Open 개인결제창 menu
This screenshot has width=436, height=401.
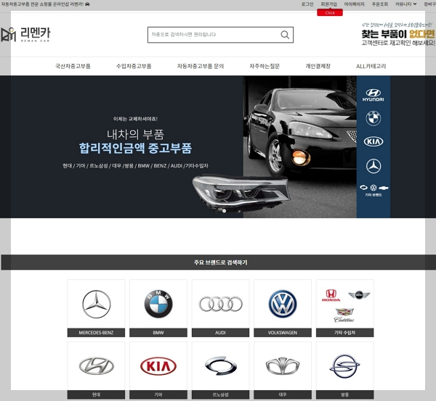pyautogui.click(x=318, y=66)
